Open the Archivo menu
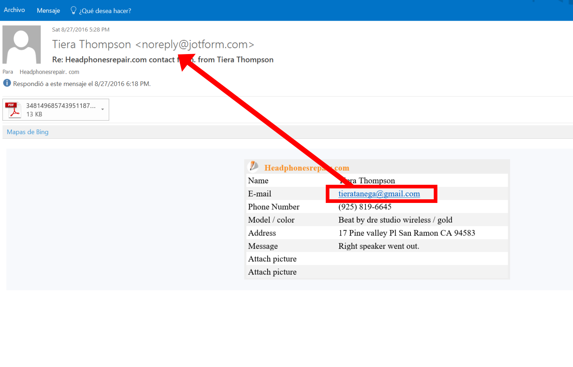Viewport: 573px width, 367px height. [x=14, y=10]
